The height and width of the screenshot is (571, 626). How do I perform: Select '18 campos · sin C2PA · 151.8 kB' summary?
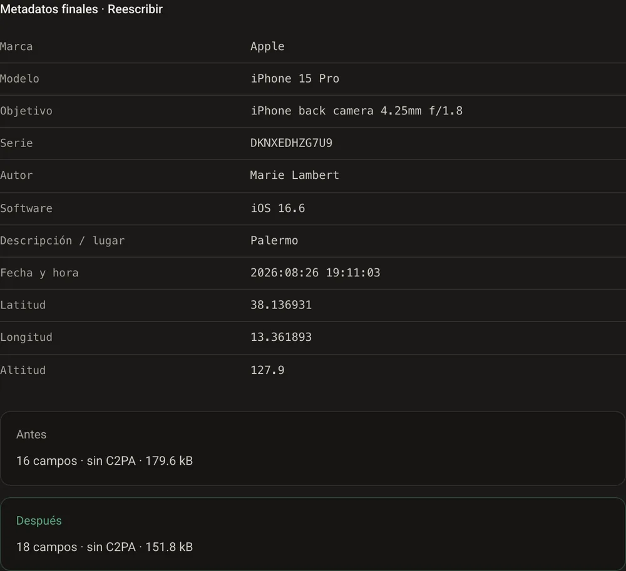105,547
